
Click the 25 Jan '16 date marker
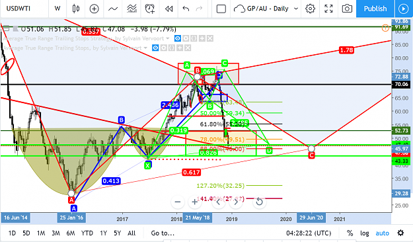[71, 218]
